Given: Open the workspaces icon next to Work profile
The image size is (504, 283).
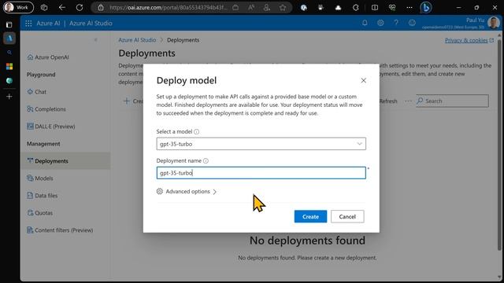Looking at the screenshot, I should (44, 7).
